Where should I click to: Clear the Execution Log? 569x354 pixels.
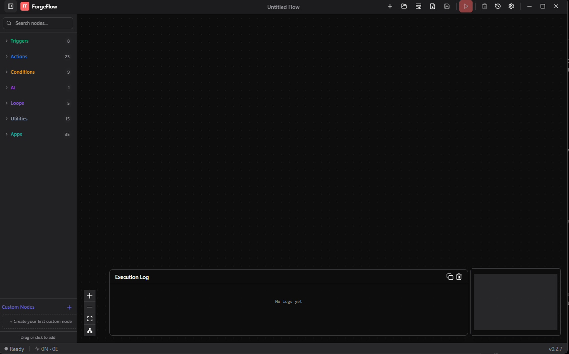(459, 277)
